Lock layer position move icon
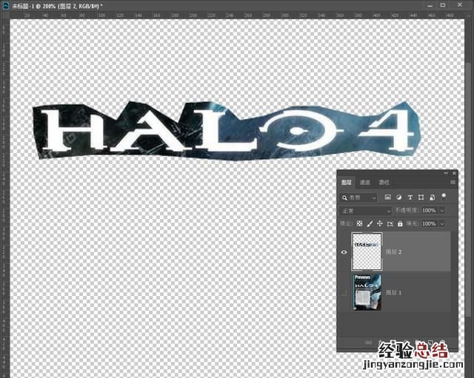Image resolution: width=474 pixels, height=378 pixels. point(380,223)
